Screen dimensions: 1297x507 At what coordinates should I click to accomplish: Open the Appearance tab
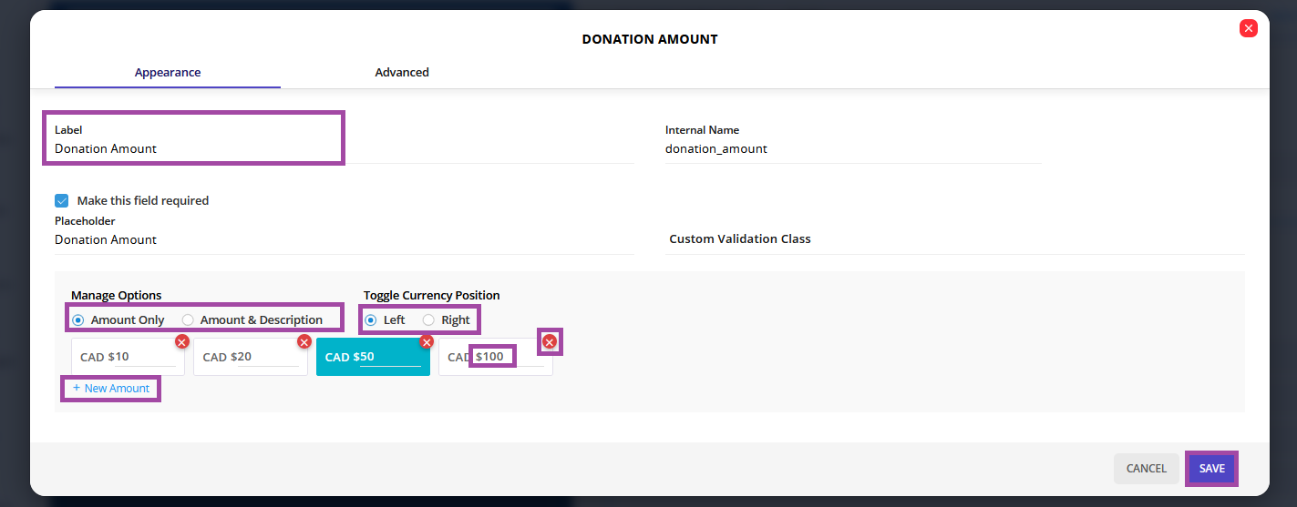click(168, 72)
